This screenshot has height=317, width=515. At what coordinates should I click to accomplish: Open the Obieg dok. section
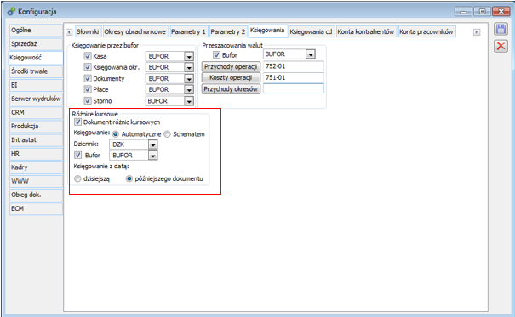[x=36, y=195]
